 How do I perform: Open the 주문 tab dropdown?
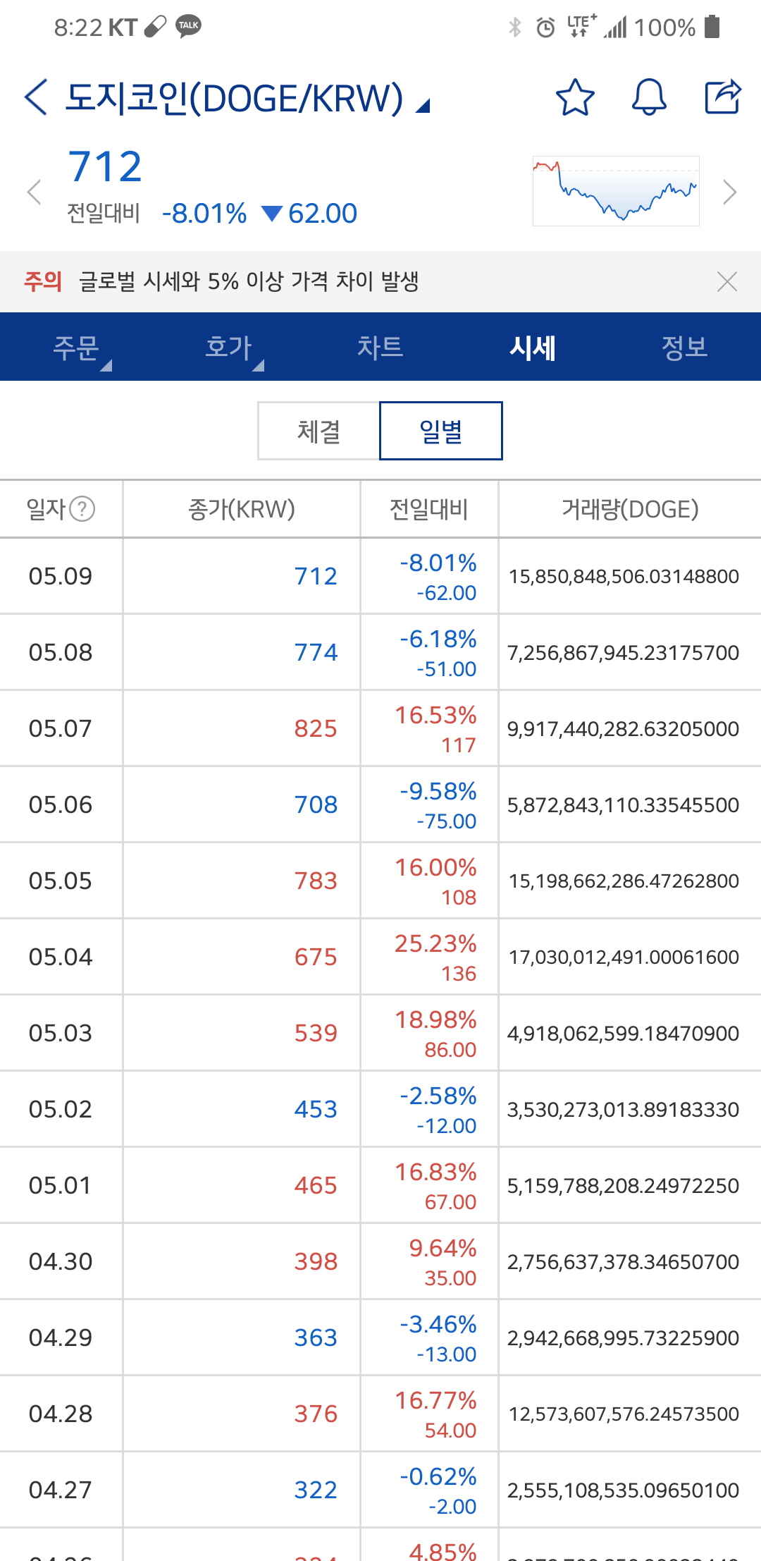pyautogui.click(x=76, y=347)
